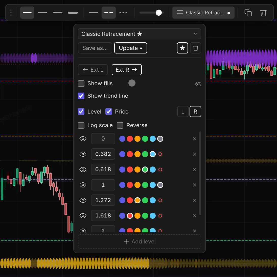Hide level 1.272 with eye icon

83,200
